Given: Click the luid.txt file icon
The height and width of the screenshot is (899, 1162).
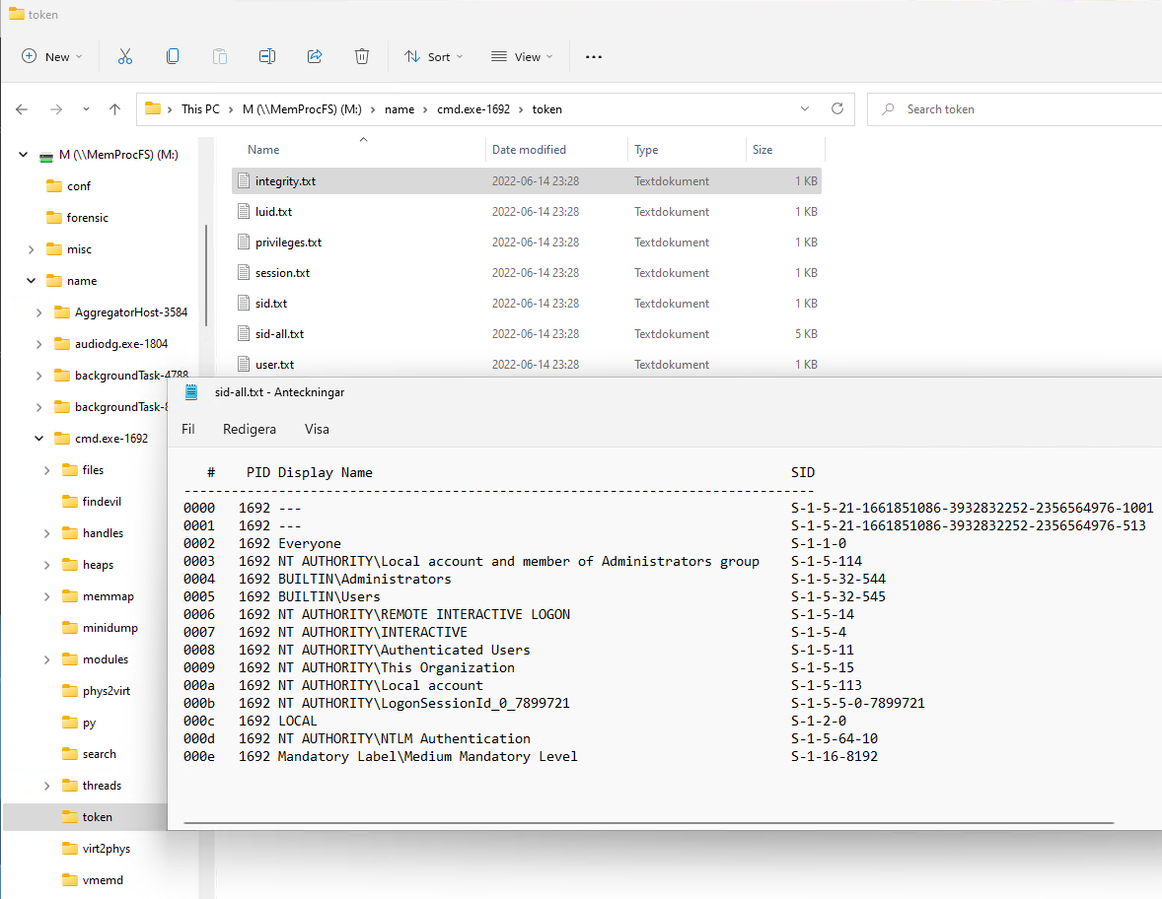Looking at the screenshot, I should coord(243,211).
